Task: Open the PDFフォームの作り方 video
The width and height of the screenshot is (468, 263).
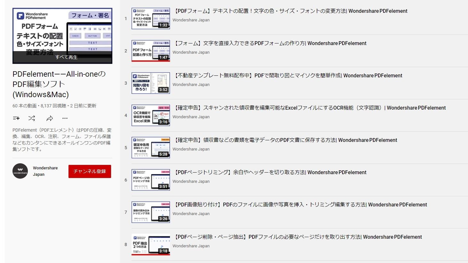Action: pos(270,43)
